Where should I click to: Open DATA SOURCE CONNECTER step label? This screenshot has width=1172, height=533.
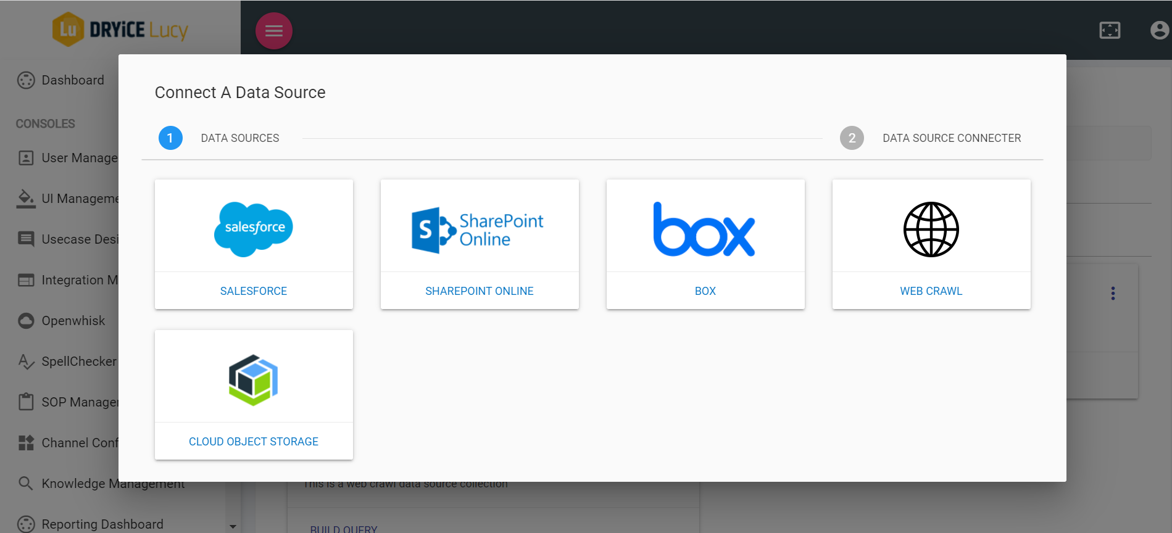[x=952, y=138]
